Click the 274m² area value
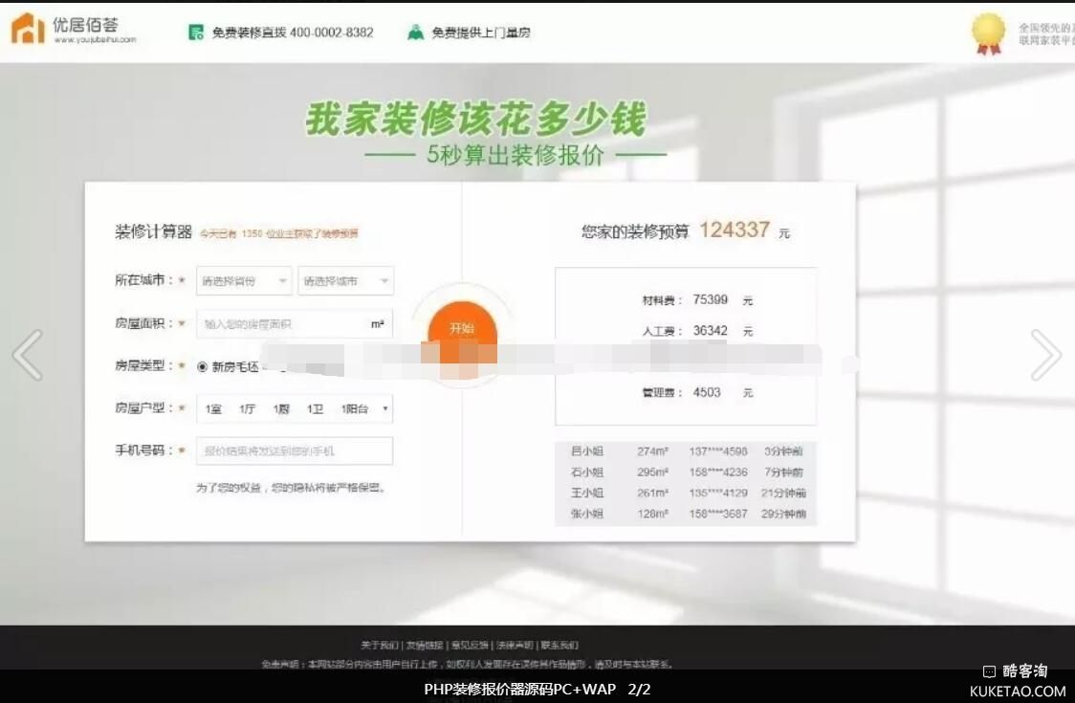The height and width of the screenshot is (703, 1075). tap(652, 451)
